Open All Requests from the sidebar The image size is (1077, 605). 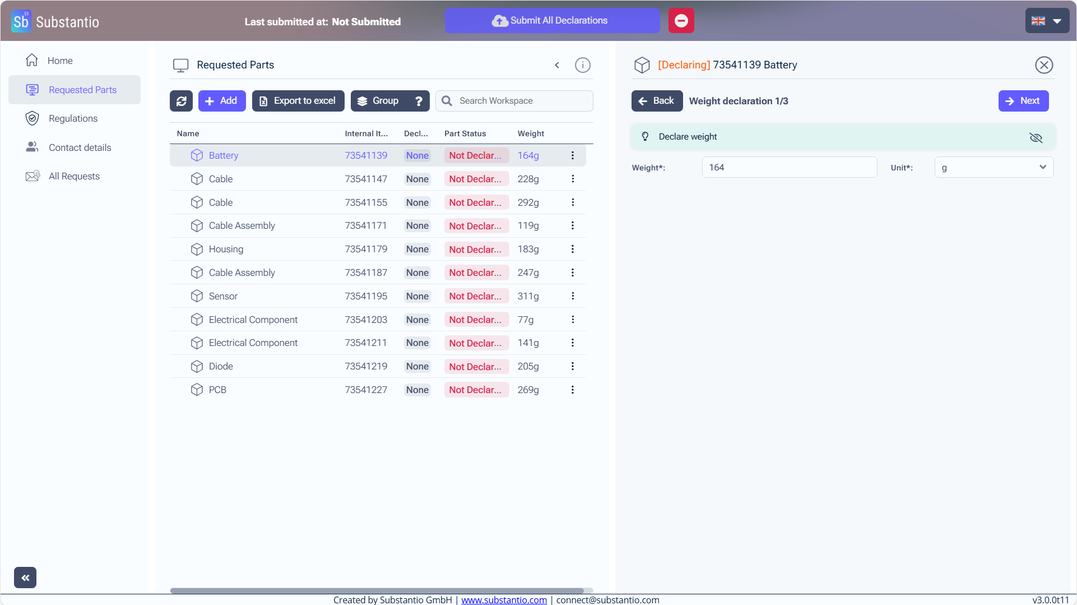(74, 176)
